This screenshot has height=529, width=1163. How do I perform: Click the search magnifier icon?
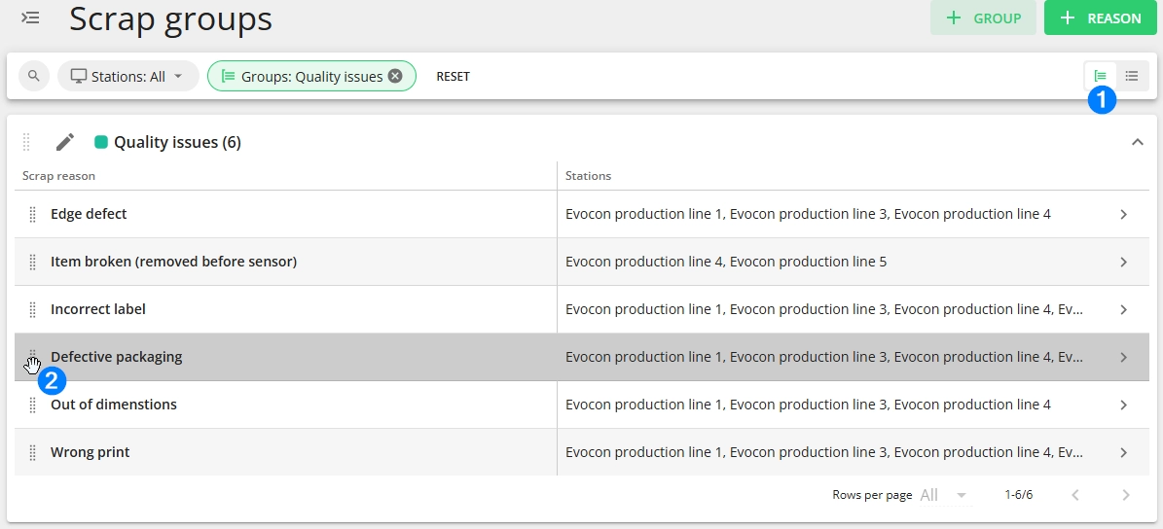[x=33, y=76]
